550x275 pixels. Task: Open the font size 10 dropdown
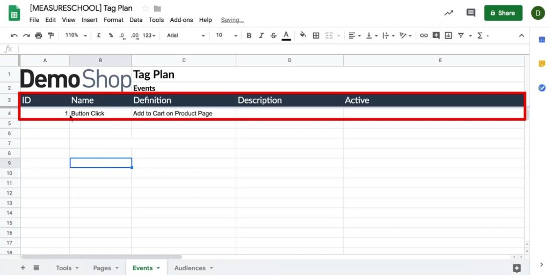point(227,35)
